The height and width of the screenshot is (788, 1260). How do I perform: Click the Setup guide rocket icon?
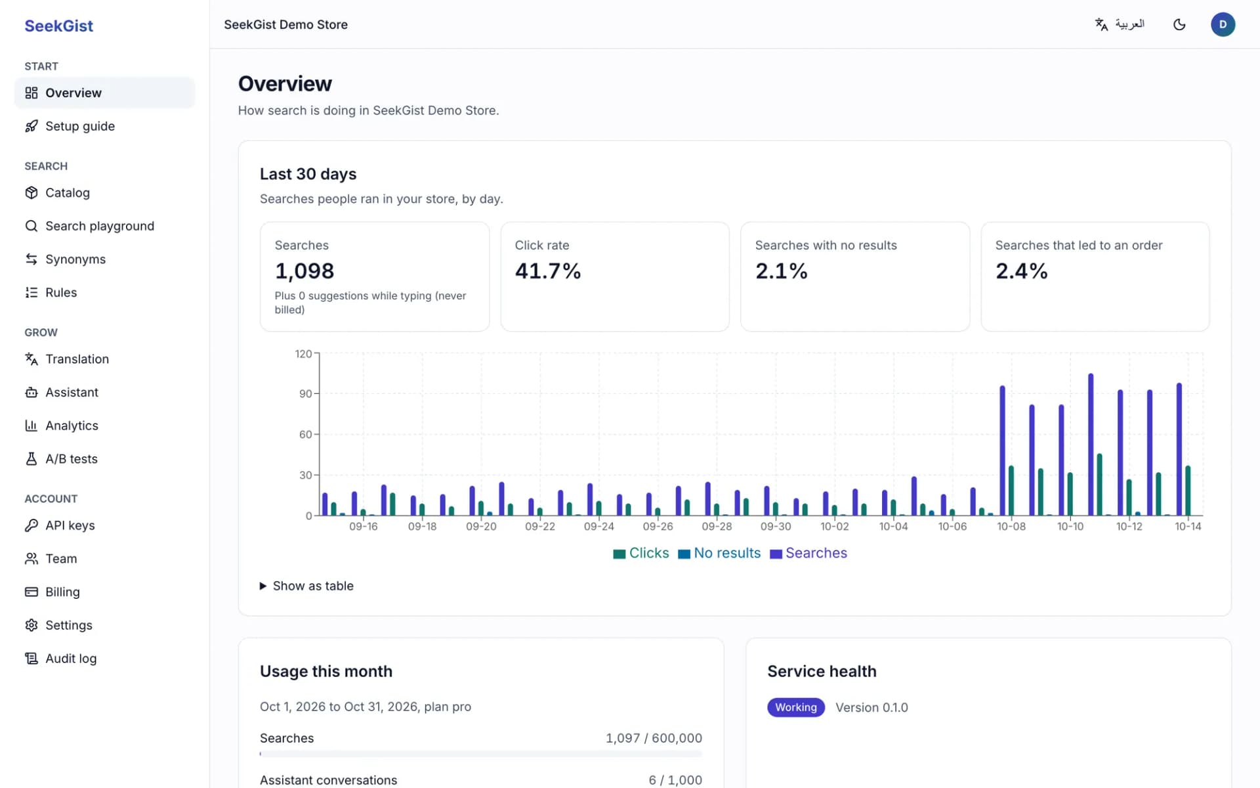pyautogui.click(x=31, y=126)
